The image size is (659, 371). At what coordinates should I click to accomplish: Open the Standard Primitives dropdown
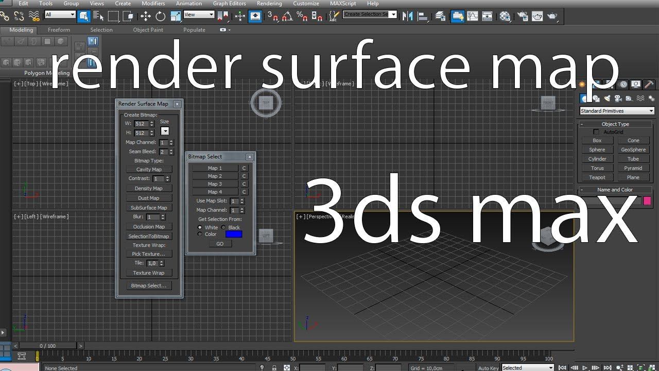617,111
